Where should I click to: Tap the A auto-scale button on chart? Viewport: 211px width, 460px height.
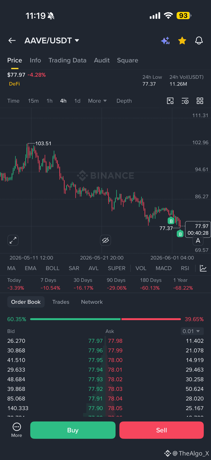[198, 240]
